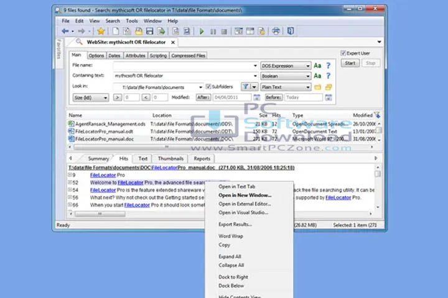
Task: Click the yellow Favorites star icon
Action: point(101,31)
